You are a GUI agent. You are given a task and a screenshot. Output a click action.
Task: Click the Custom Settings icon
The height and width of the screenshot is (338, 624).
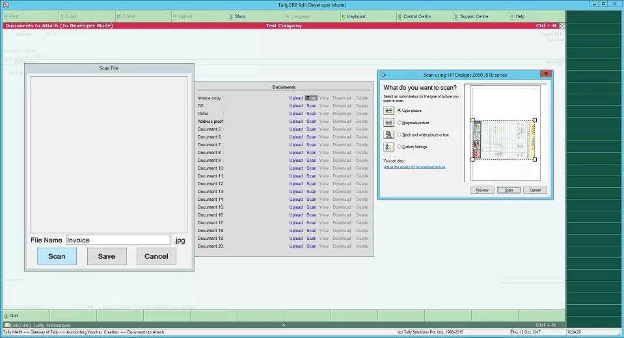pos(388,147)
